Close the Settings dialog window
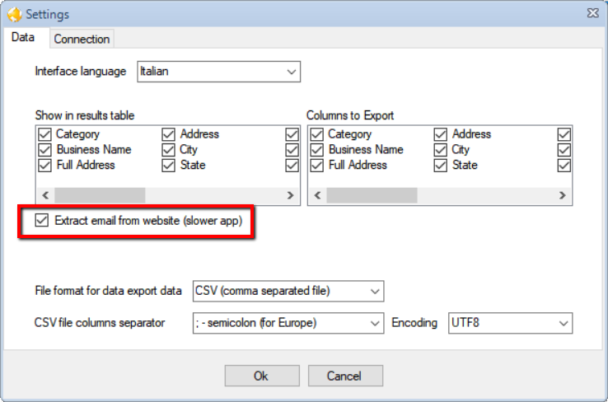Screen dimensions: 608x402 593,13
